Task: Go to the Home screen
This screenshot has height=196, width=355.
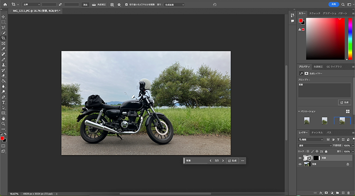Action: point(5,4)
